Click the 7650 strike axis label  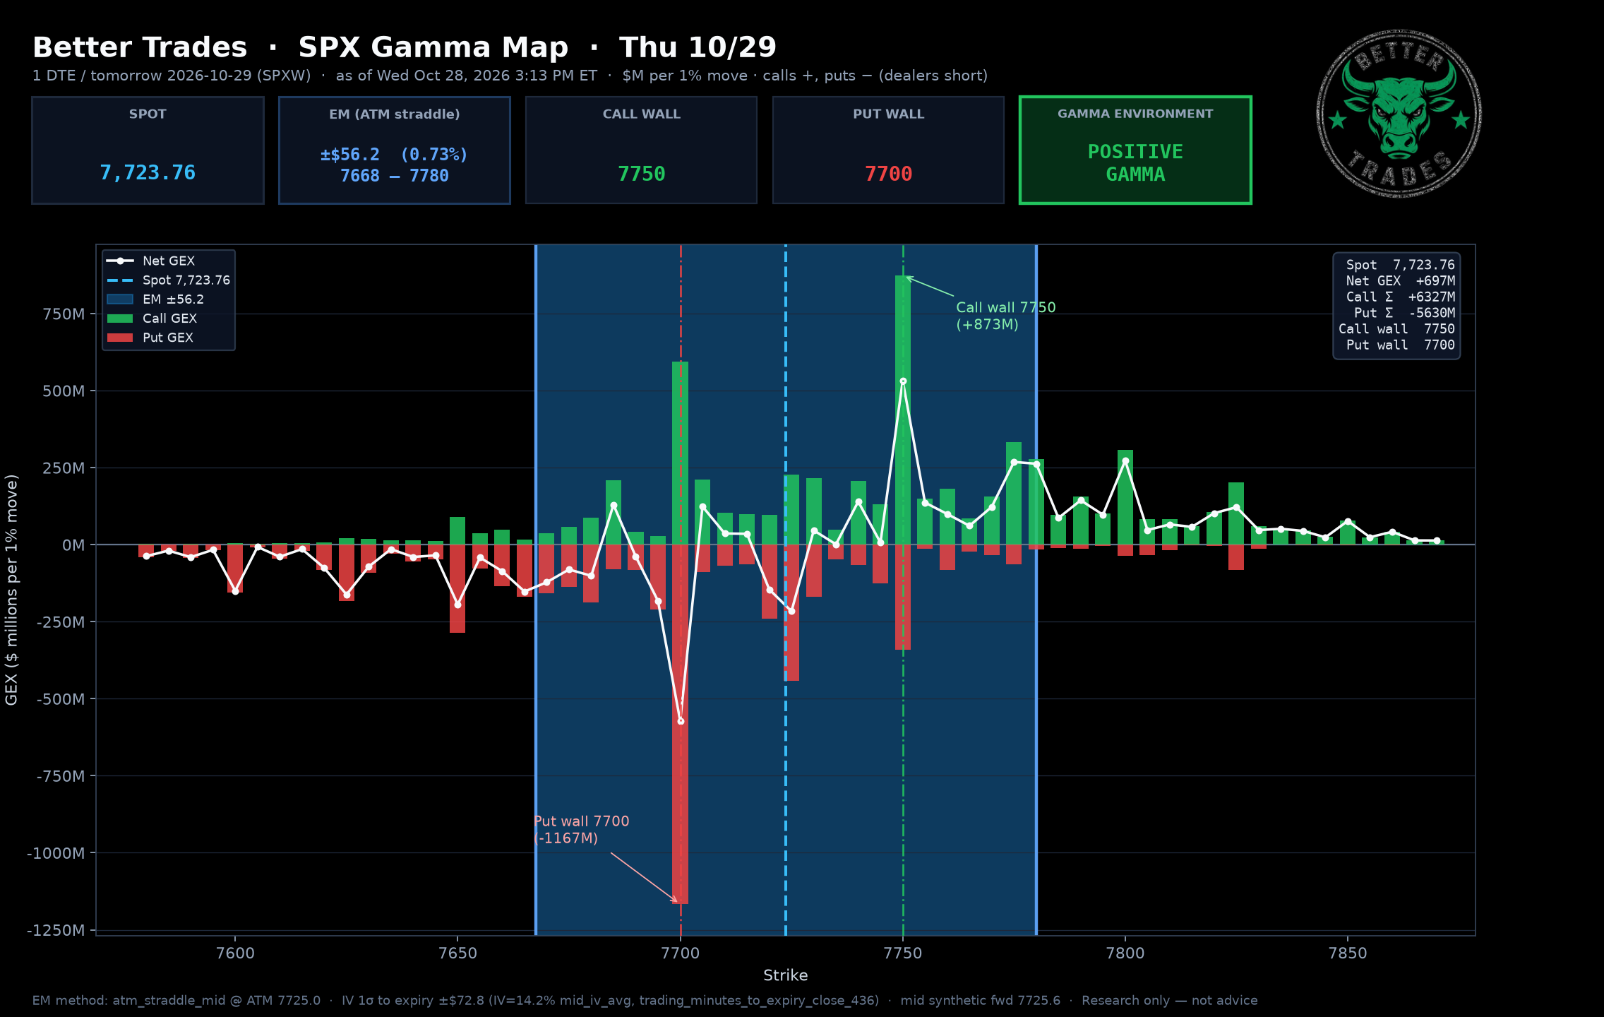[x=457, y=953]
